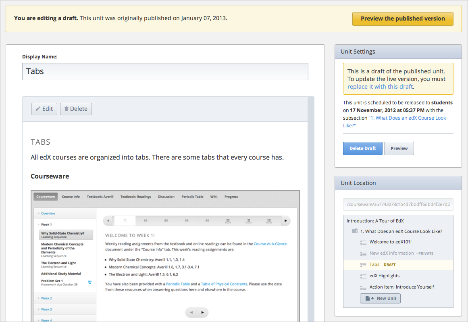
Task: Click right arrow on sequence navigation bar
Action: pos(285,221)
